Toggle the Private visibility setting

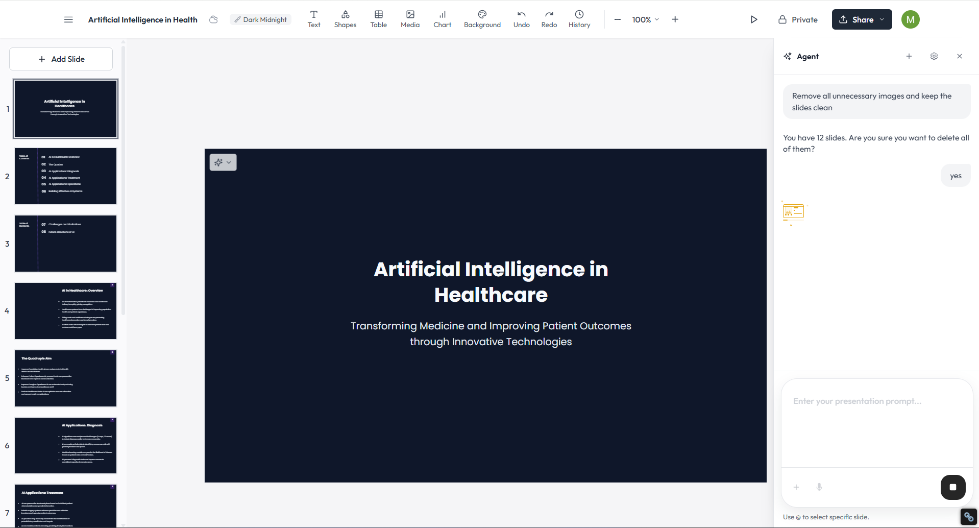tap(798, 19)
